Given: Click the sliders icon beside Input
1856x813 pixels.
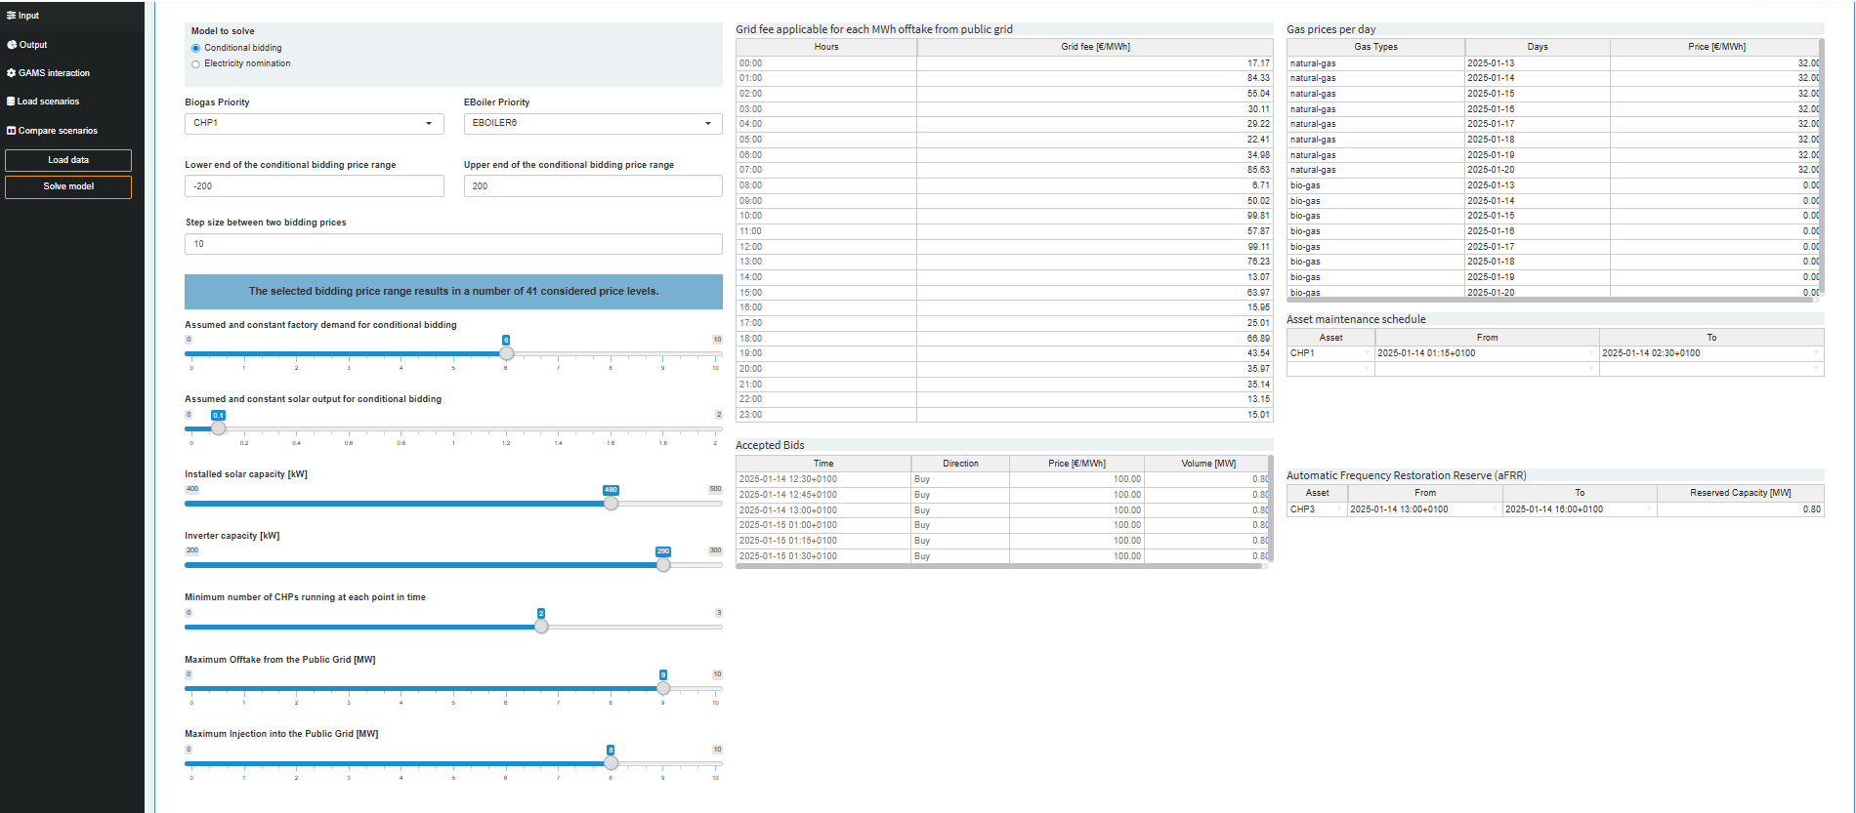Looking at the screenshot, I should point(12,16).
